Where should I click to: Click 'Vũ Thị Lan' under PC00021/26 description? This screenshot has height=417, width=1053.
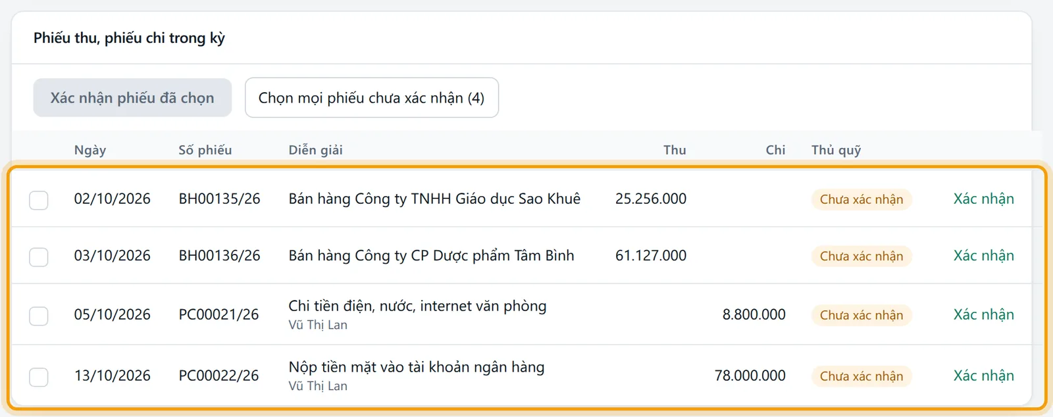(318, 325)
